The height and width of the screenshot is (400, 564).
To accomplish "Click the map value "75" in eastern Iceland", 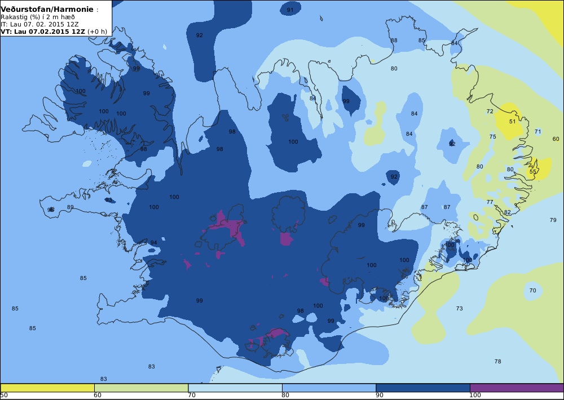I will point(493,136).
